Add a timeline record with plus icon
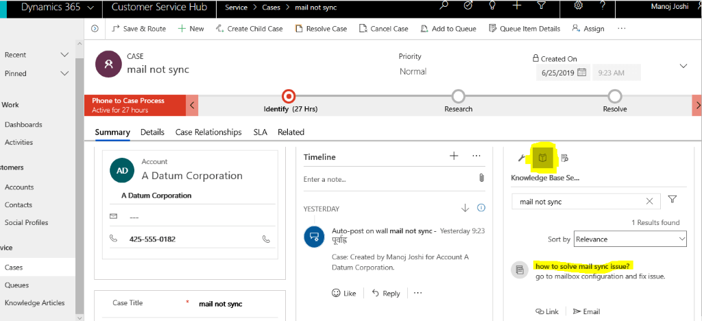Image resolution: width=702 pixels, height=321 pixels. [x=454, y=156]
